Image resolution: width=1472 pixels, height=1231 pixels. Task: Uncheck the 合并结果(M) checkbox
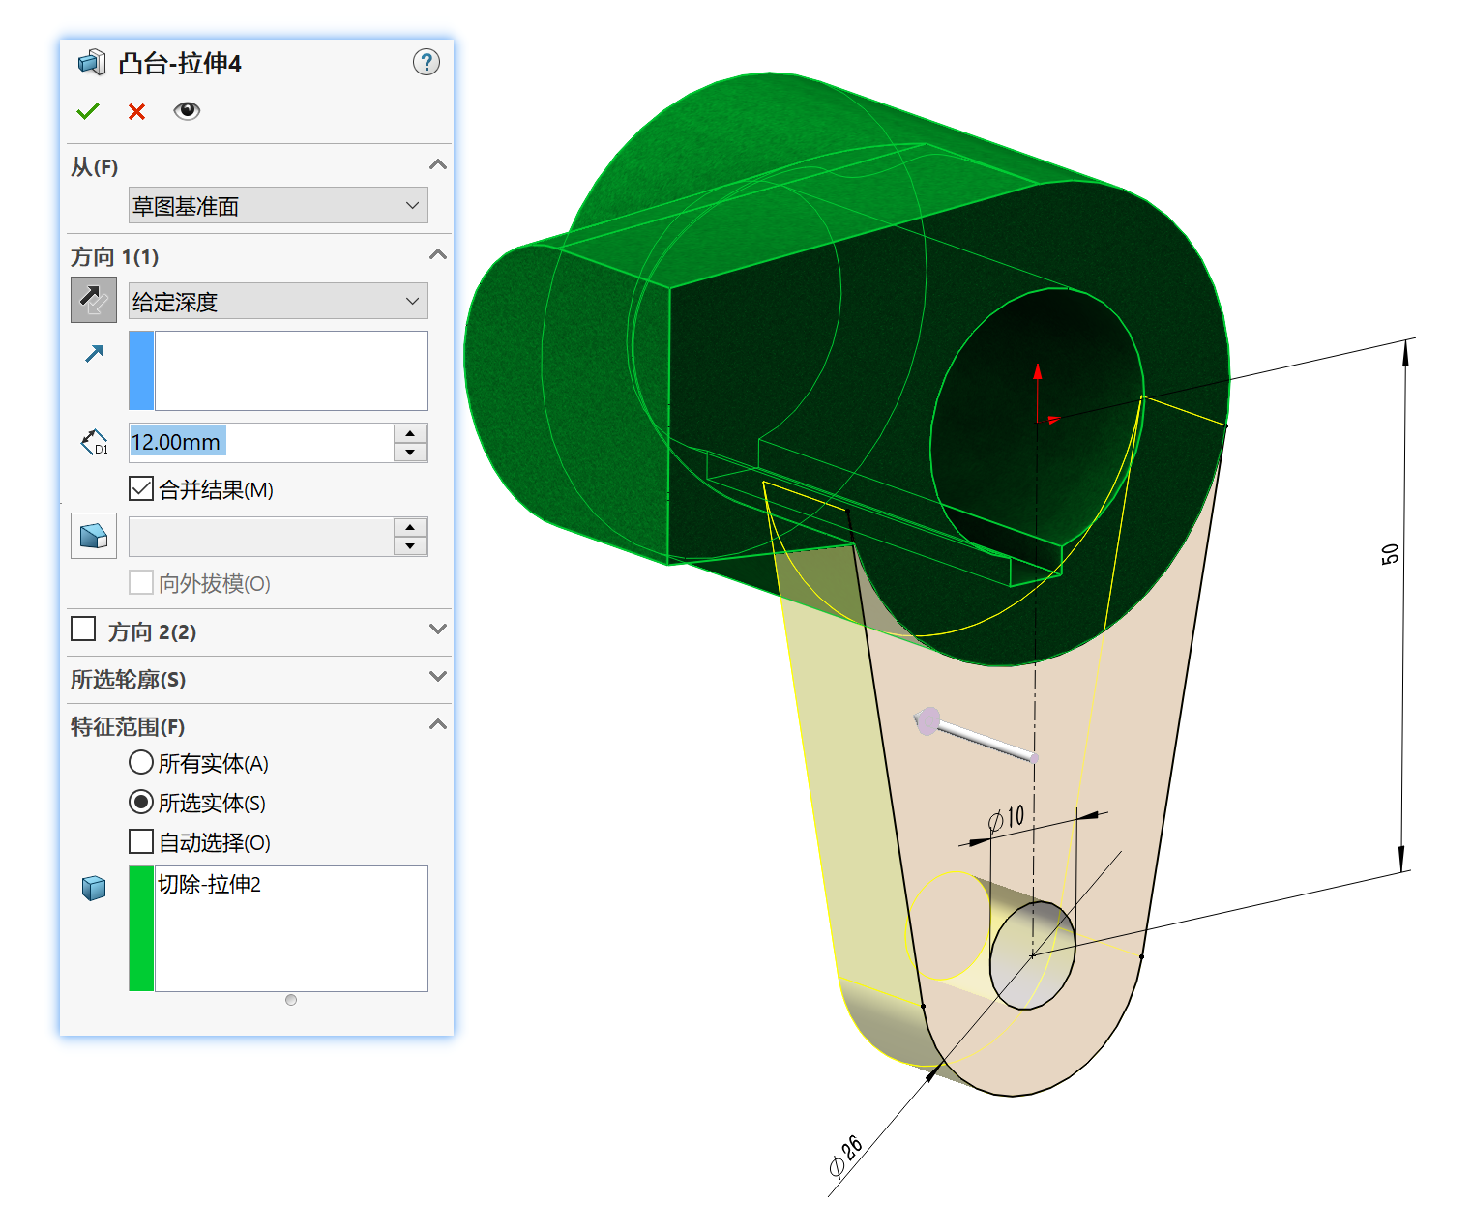point(141,489)
